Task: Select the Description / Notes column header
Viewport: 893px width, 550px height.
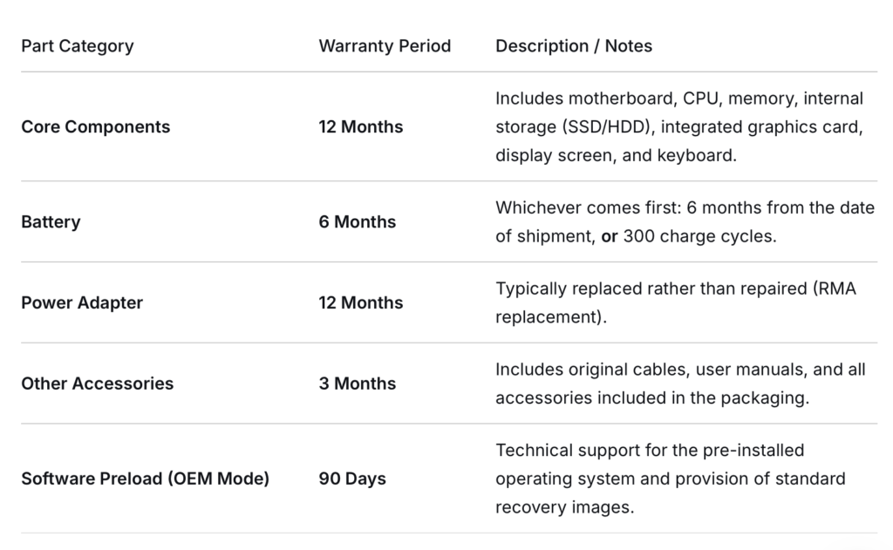Action: 574,45
